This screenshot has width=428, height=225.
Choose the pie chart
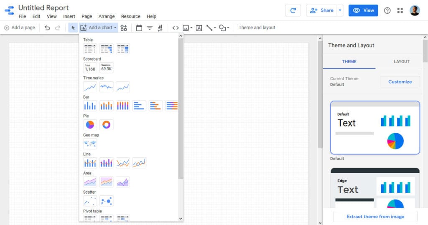[90, 125]
